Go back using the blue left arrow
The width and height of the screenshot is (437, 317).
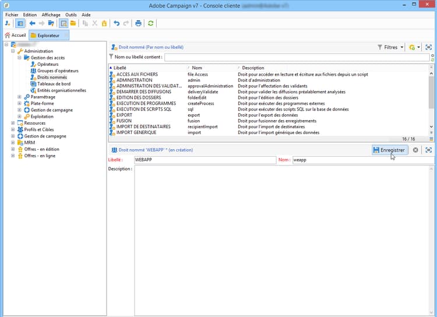[x=32, y=23]
